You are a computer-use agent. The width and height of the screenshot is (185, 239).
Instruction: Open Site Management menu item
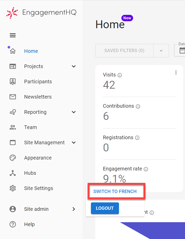click(44, 142)
